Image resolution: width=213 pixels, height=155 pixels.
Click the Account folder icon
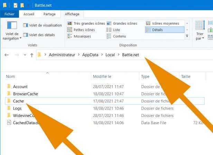pos(9,86)
